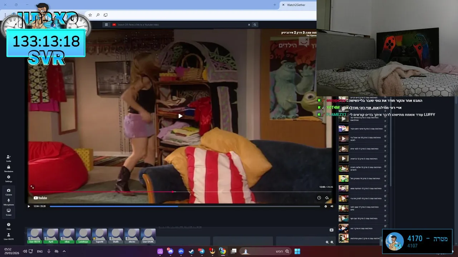Screen dimensions: 458x257
Task: Open Discord from the taskbar
Action: 170,251
